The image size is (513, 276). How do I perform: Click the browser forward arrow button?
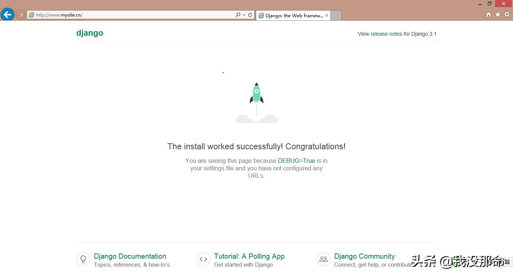(21, 15)
